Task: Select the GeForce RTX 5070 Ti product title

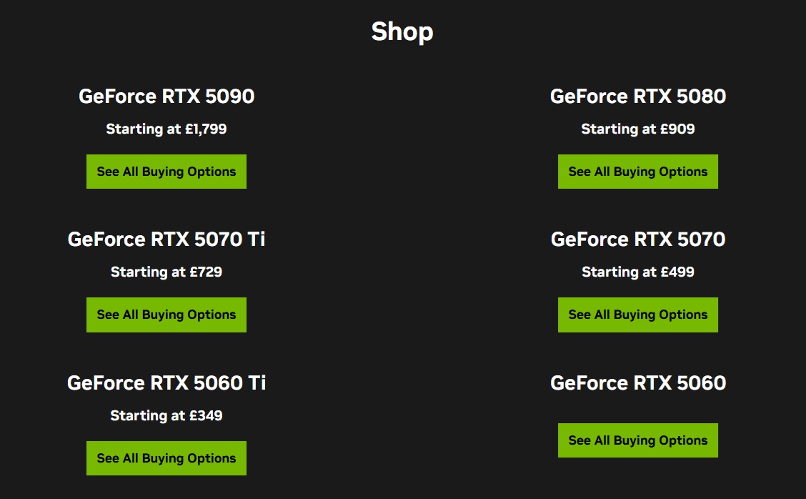Action: tap(166, 239)
